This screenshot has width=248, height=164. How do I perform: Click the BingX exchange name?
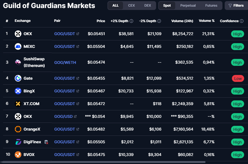click(x=29, y=91)
